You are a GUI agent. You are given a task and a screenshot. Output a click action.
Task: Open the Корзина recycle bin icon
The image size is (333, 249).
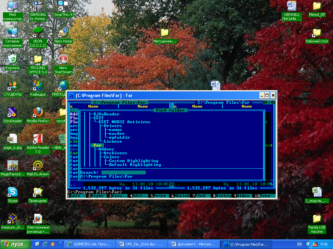pos(12,63)
